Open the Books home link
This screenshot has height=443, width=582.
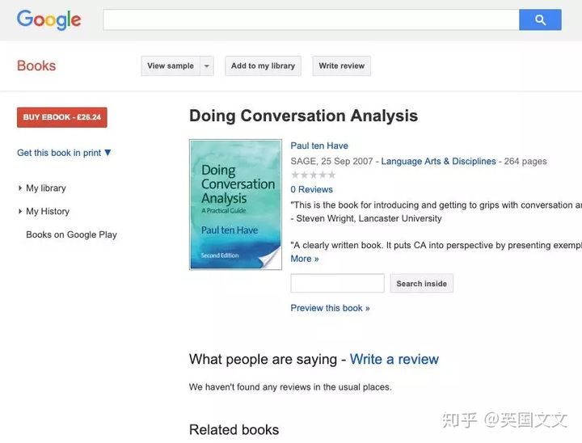[36, 65]
